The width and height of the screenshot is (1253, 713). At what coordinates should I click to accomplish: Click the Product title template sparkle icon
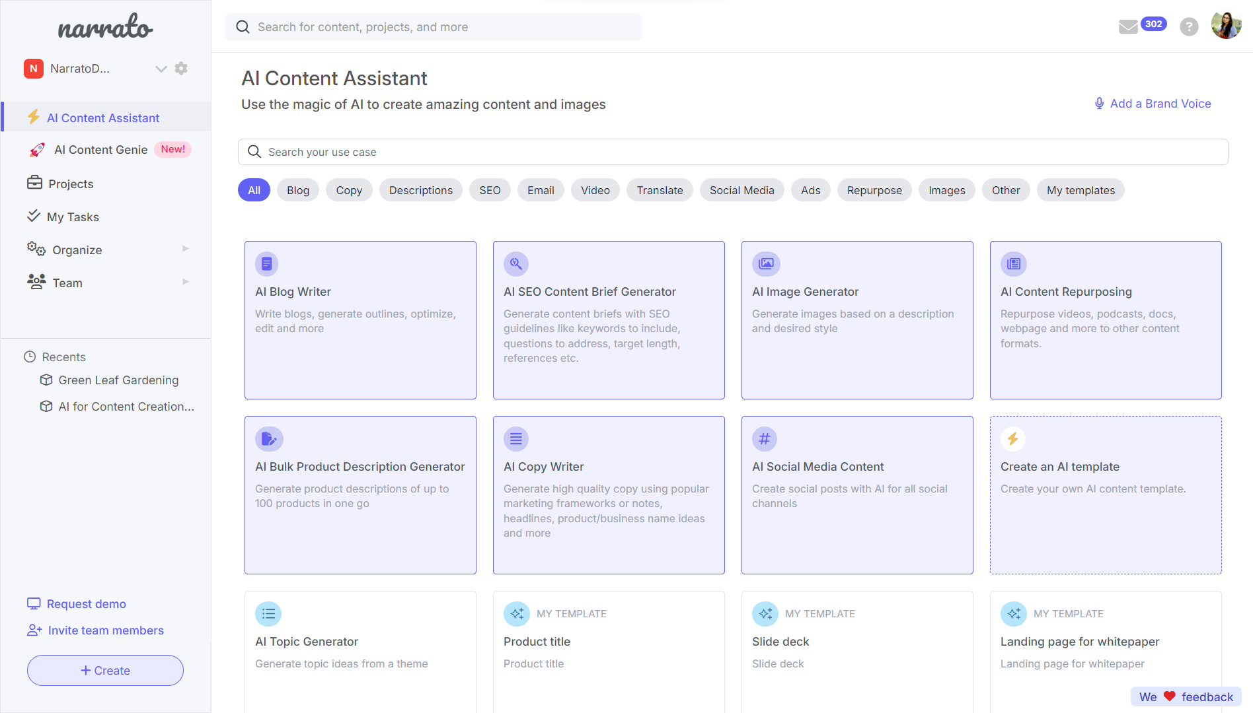[x=517, y=614]
